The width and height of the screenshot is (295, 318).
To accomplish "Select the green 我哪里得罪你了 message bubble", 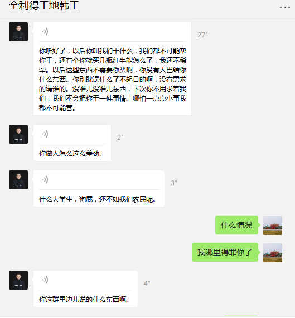I will tap(225, 252).
